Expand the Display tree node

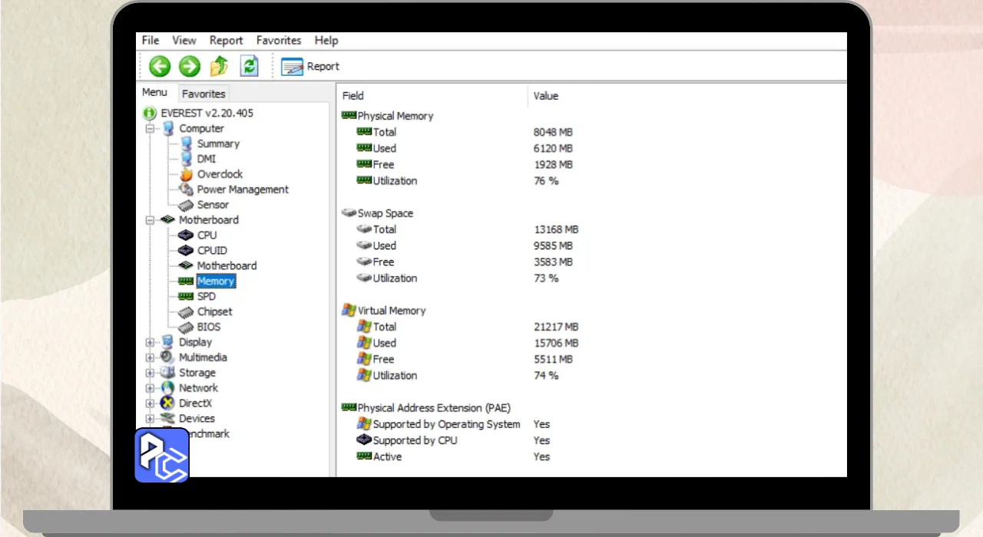coord(150,342)
